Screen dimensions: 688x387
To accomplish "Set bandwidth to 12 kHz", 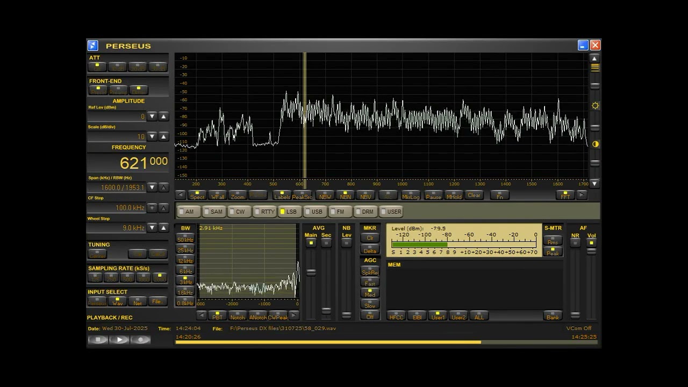I will point(185,260).
